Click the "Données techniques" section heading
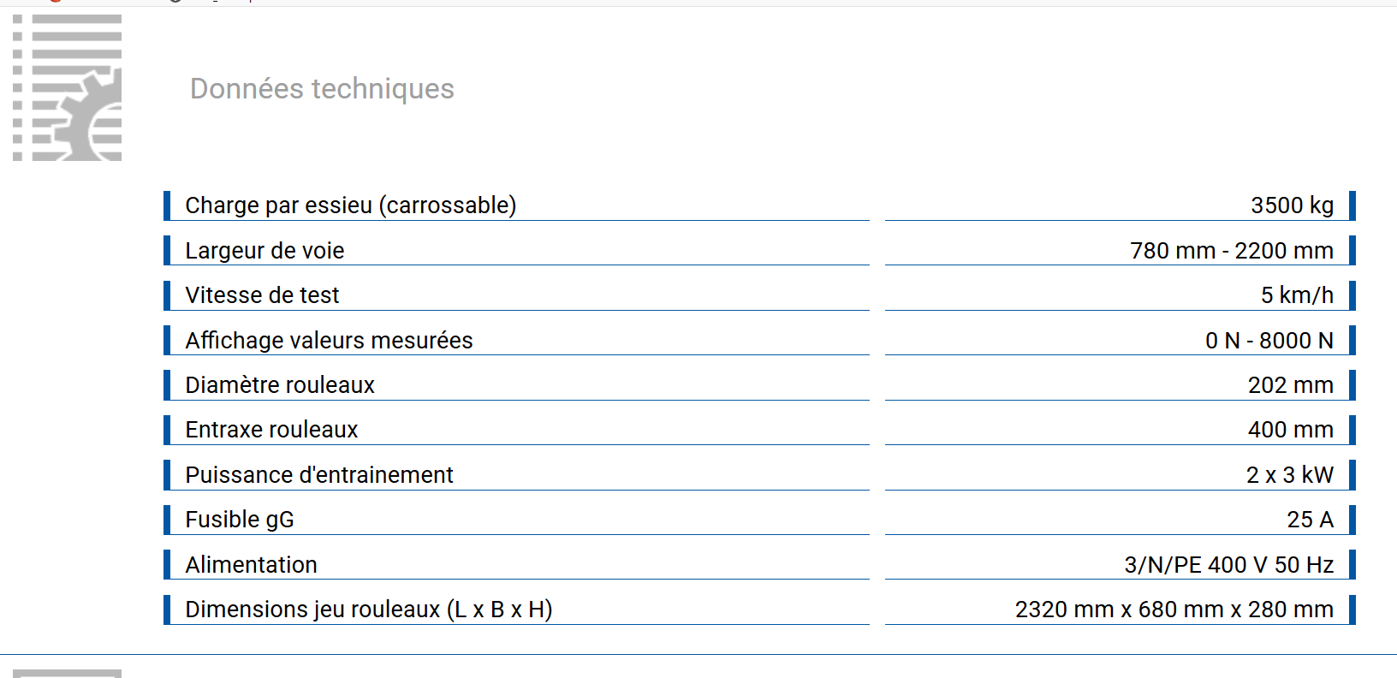 point(322,89)
